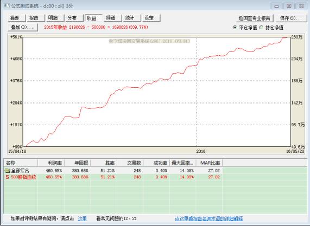Open the 摘要 tab
The width and height of the screenshot is (310, 226).
[17, 18]
